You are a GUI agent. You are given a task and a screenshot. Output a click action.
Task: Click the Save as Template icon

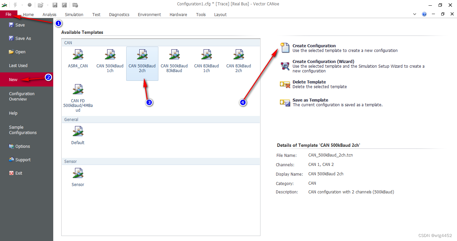(285, 103)
